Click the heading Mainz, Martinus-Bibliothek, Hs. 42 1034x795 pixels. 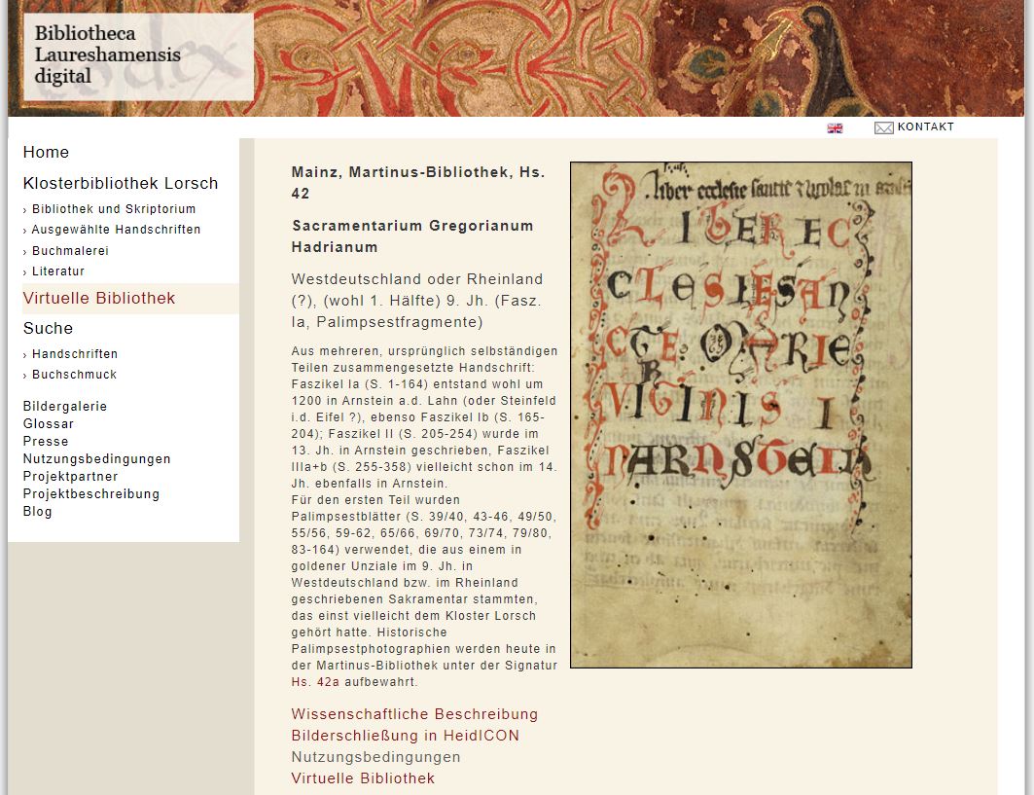pos(418,183)
